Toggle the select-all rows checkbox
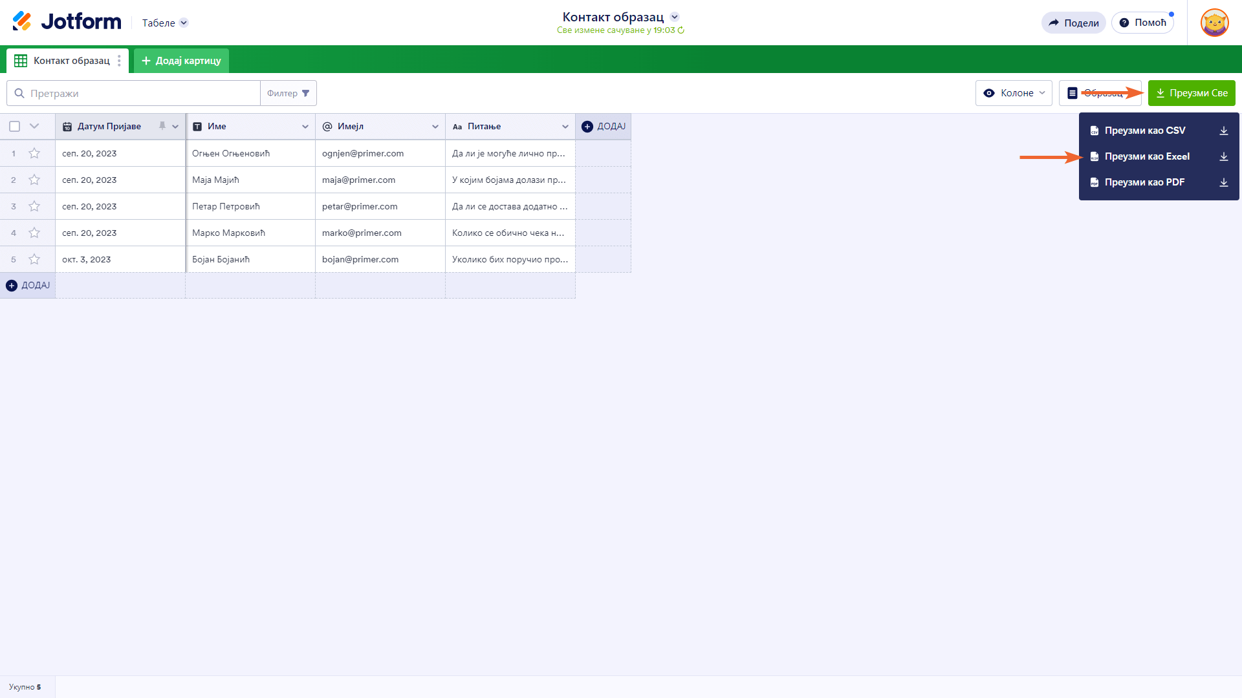 pyautogui.click(x=14, y=127)
